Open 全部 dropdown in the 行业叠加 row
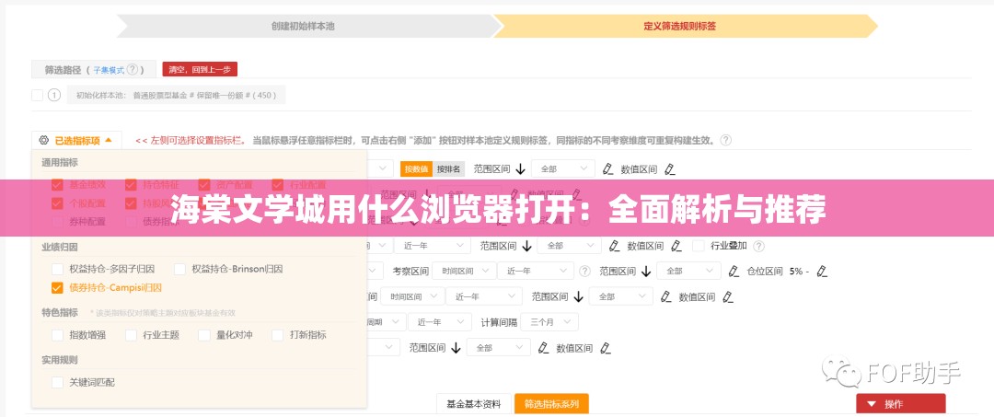The height and width of the screenshot is (417, 994). click(570, 246)
